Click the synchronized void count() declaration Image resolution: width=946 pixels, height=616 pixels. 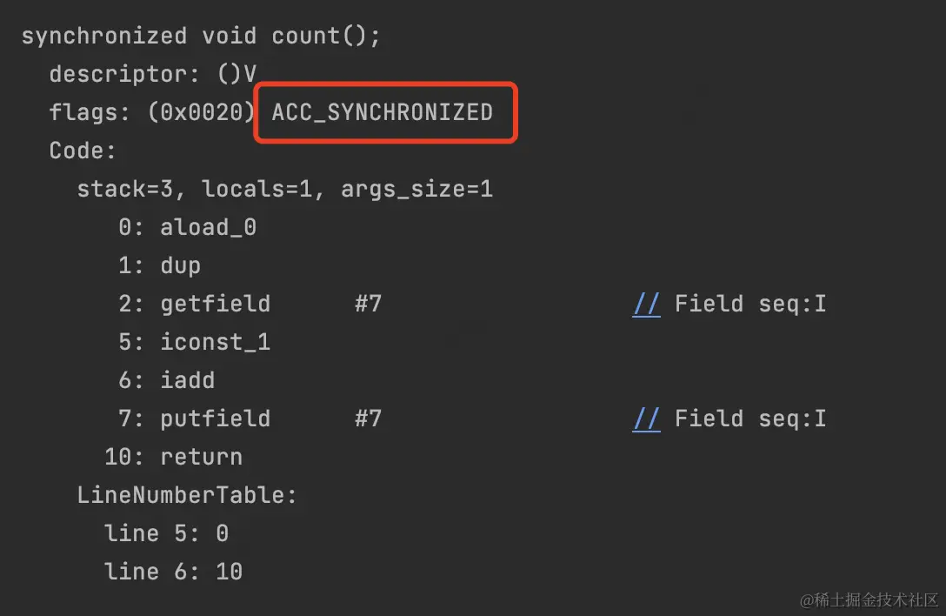click(201, 36)
